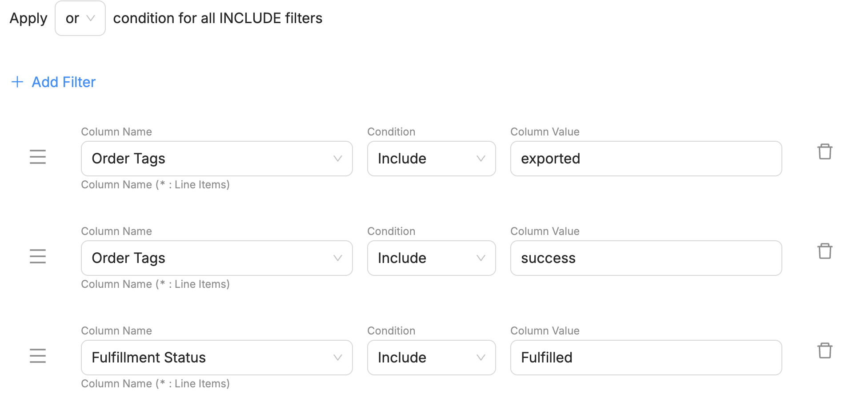Click the plus icon beside Add Filter
The image size is (857, 398).
click(x=17, y=82)
